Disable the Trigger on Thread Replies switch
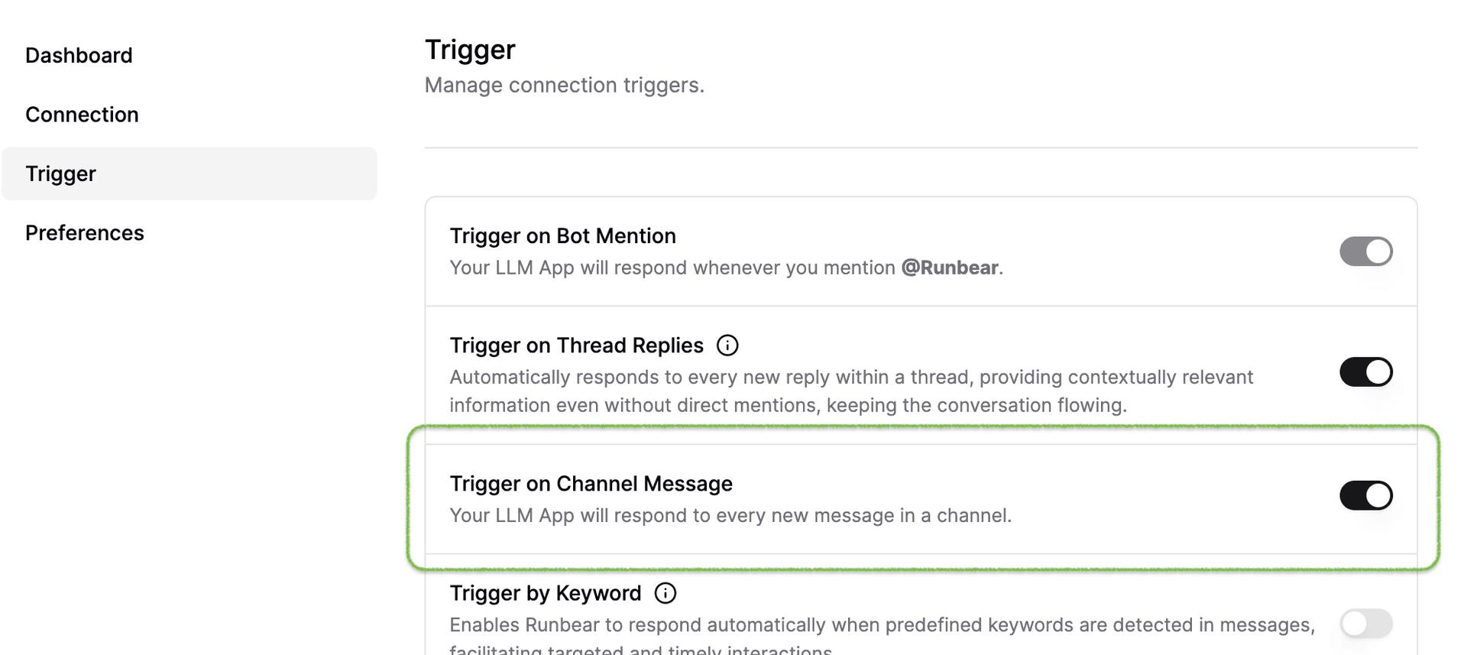The width and height of the screenshot is (1467, 655). (1365, 372)
